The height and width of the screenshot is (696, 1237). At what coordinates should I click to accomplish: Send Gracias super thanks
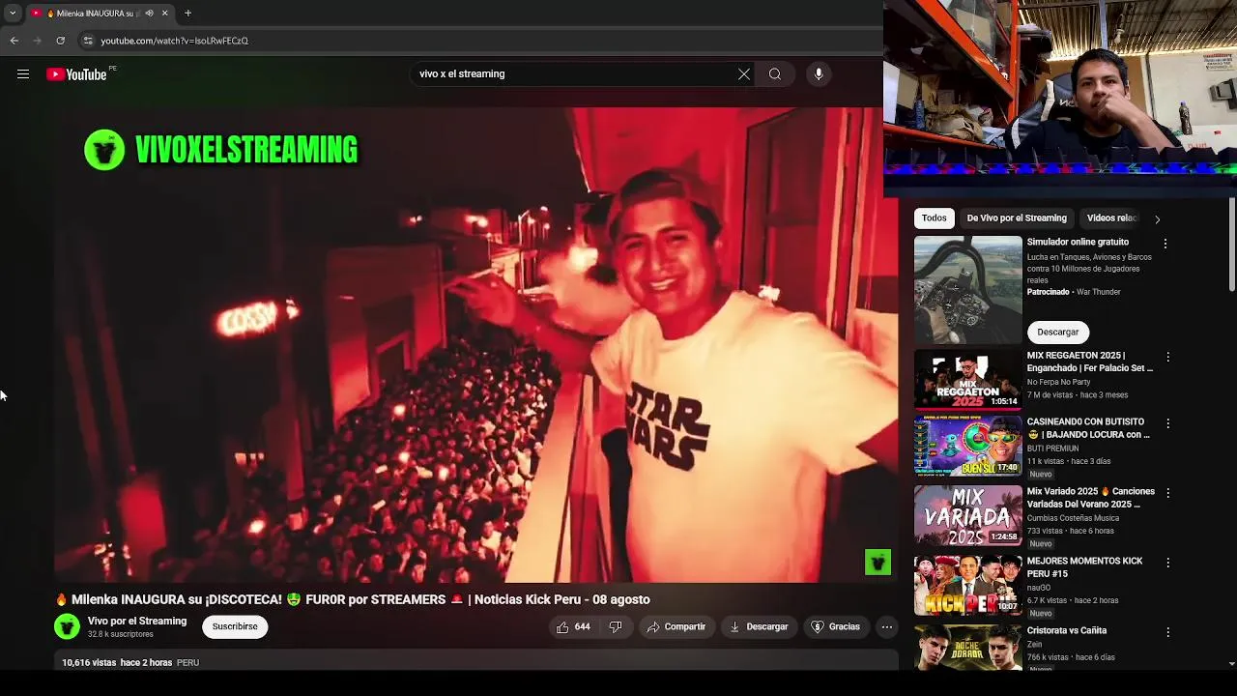click(x=835, y=626)
